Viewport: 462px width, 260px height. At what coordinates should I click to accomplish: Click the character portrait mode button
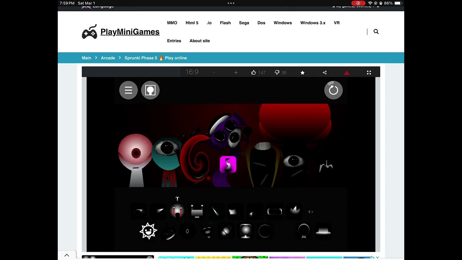150,90
